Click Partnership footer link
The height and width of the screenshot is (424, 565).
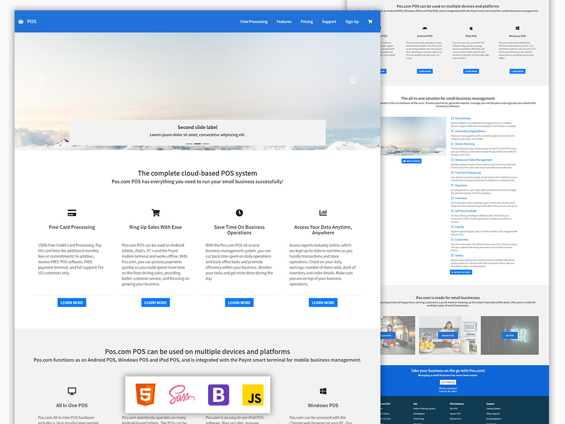coord(419,419)
